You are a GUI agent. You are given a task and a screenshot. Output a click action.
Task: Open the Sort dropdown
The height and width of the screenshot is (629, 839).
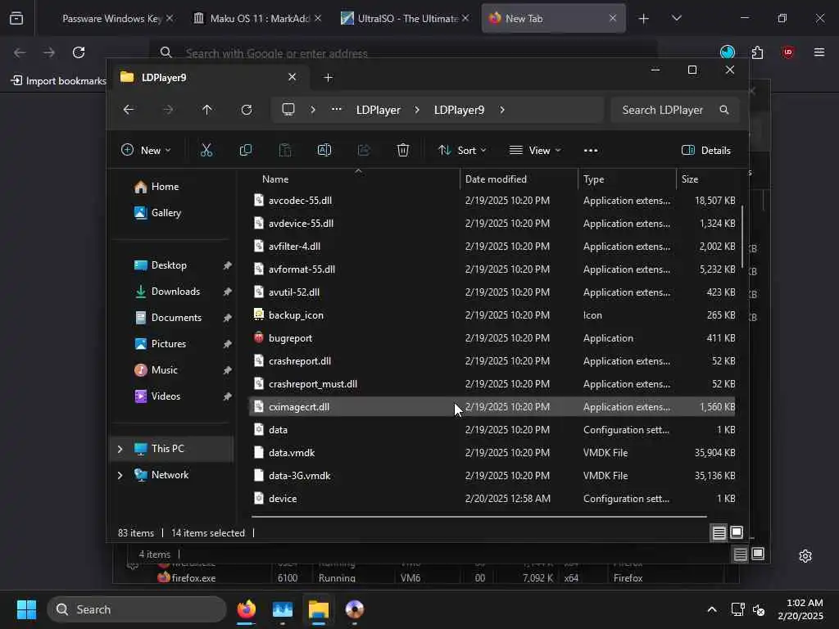[462, 151]
